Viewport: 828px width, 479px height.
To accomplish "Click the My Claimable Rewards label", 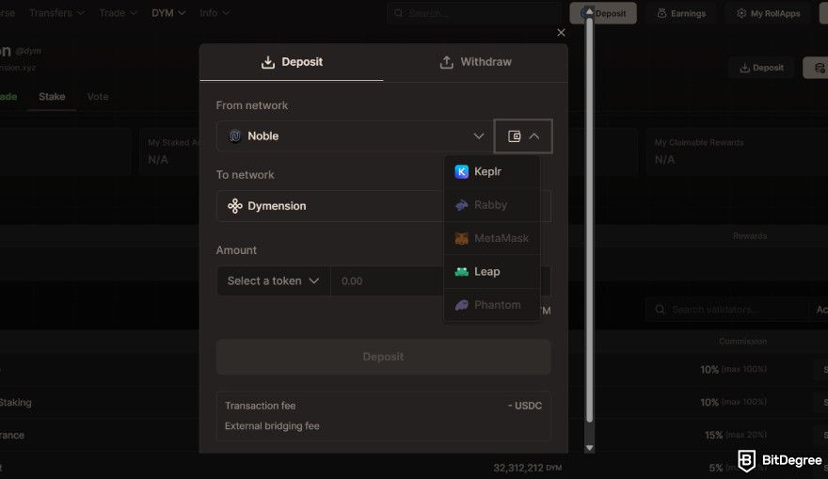I will (698, 143).
